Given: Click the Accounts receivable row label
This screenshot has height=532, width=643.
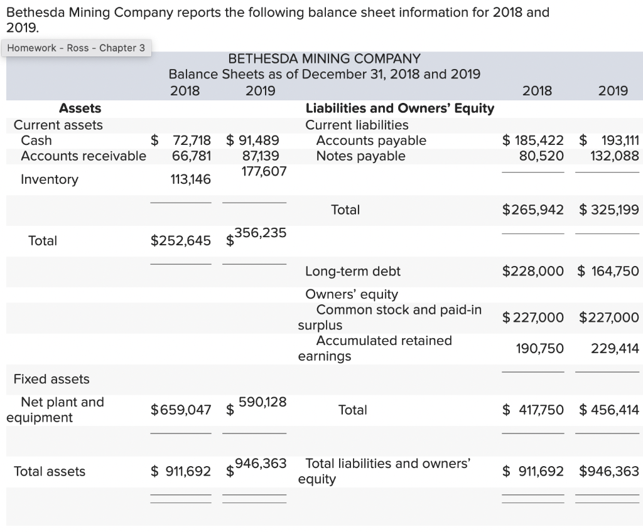Looking at the screenshot, I should click(84, 156).
